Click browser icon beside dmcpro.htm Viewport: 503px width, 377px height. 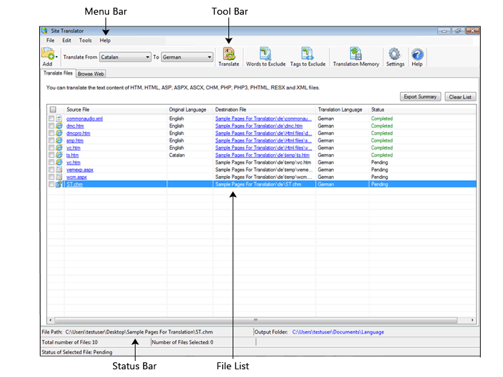(x=59, y=133)
